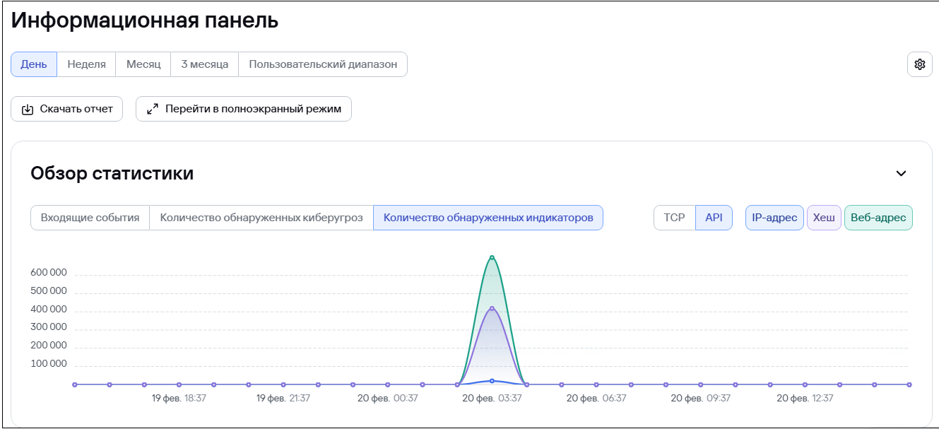Click Информационная панель page heading
939x429 pixels.
[x=145, y=21]
